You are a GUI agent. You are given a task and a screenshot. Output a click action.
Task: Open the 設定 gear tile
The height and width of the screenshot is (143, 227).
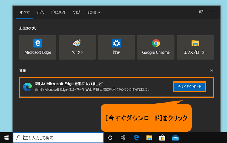pos(117,47)
